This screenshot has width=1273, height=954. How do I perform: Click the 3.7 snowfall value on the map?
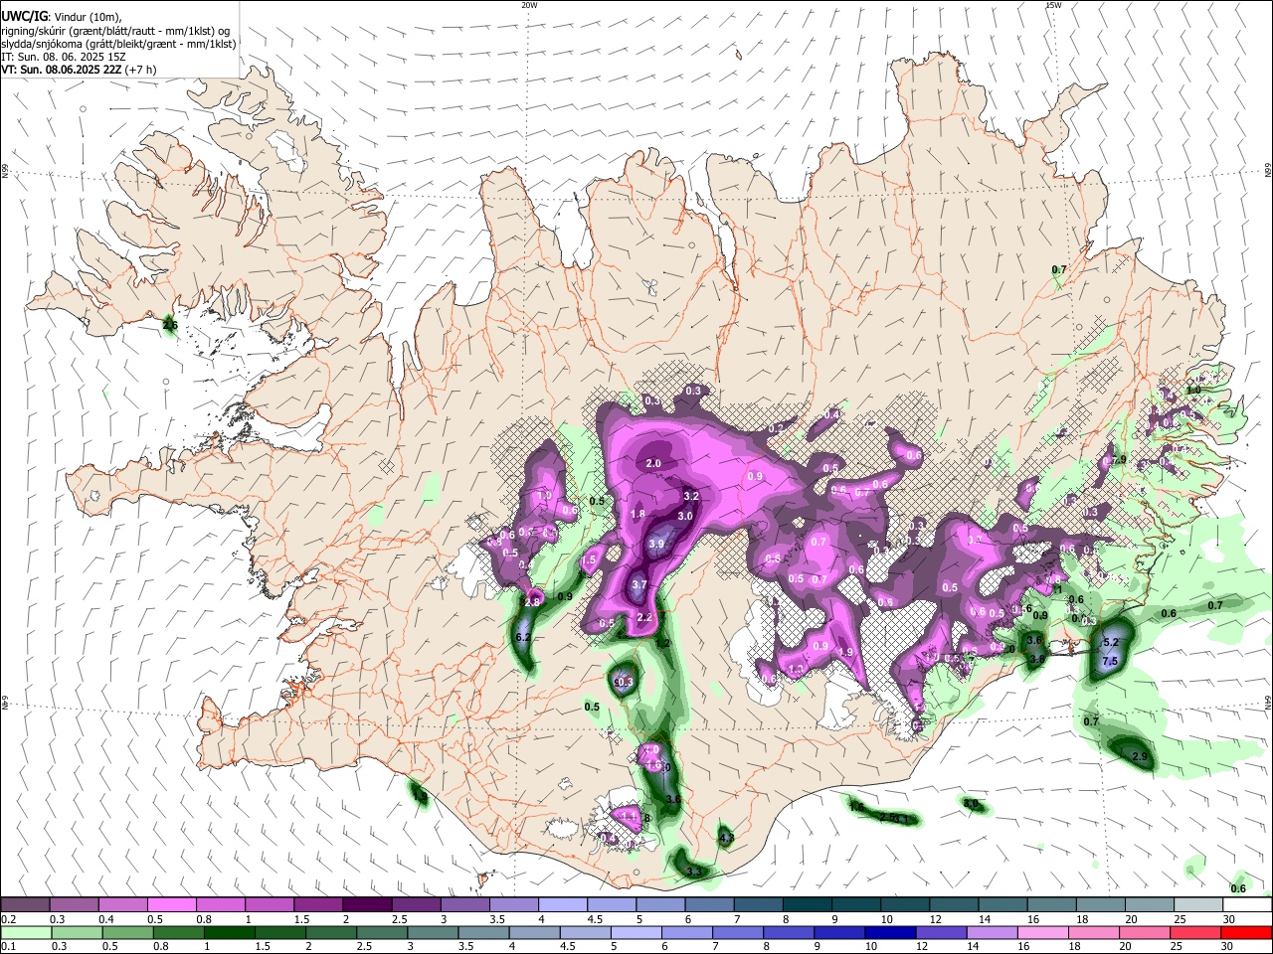(639, 585)
